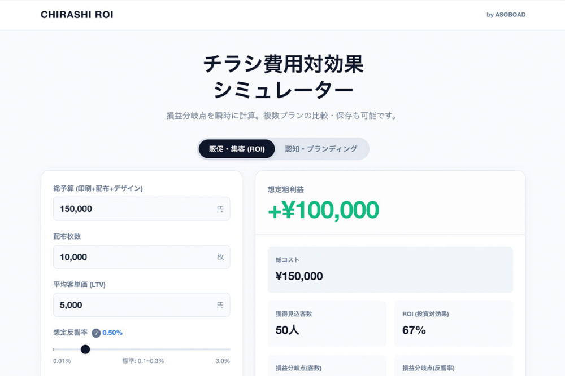565x376 pixels.
Task: Click the 獲得見込客数 card showing 50人
Action: (x=327, y=324)
